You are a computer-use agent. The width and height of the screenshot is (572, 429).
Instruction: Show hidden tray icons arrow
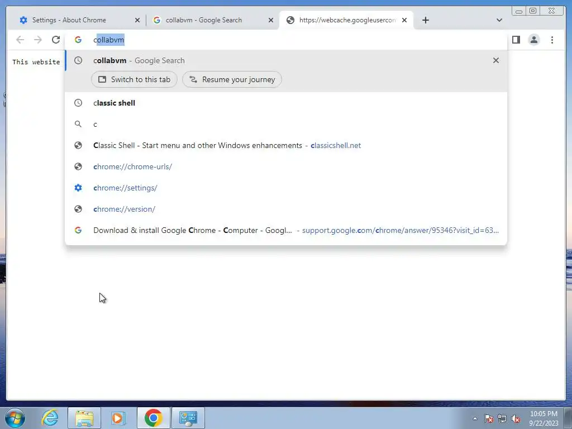[475, 418]
